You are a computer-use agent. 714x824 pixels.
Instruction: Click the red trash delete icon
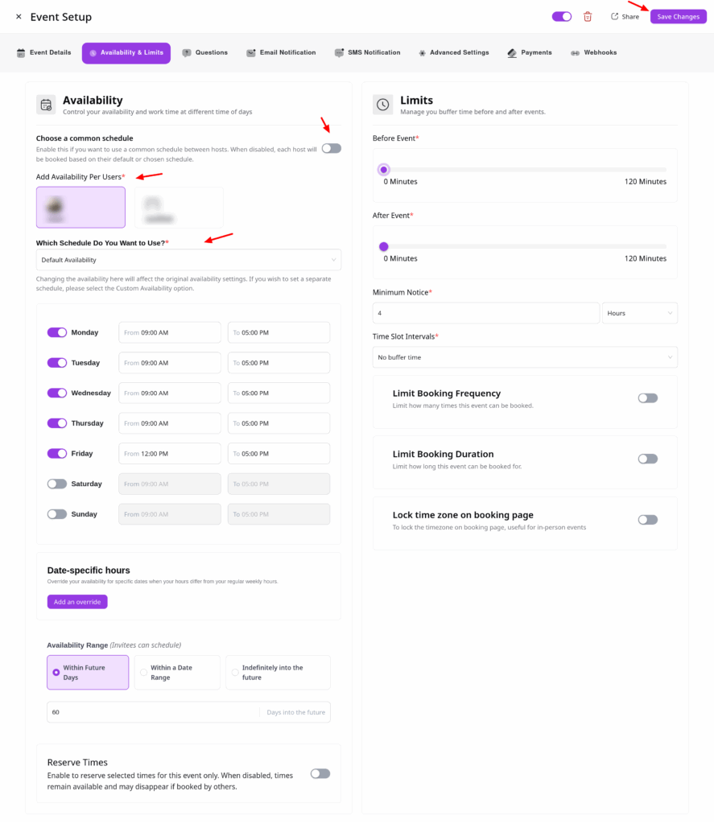coord(588,17)
